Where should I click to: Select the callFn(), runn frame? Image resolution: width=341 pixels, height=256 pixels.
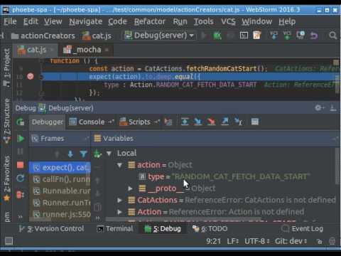(x=60, y=179)
